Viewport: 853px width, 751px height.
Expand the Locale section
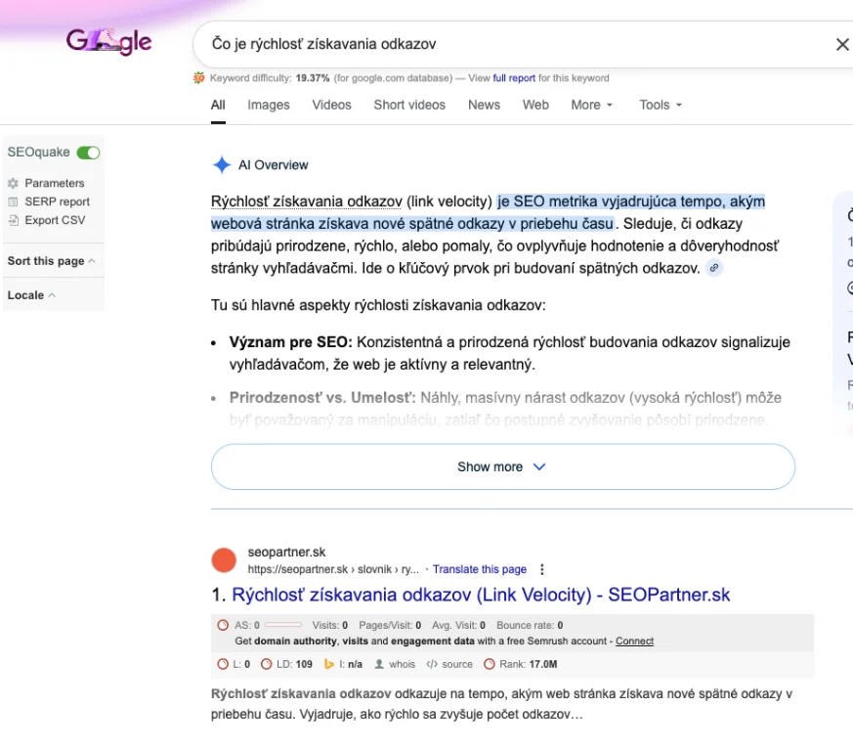31,295
